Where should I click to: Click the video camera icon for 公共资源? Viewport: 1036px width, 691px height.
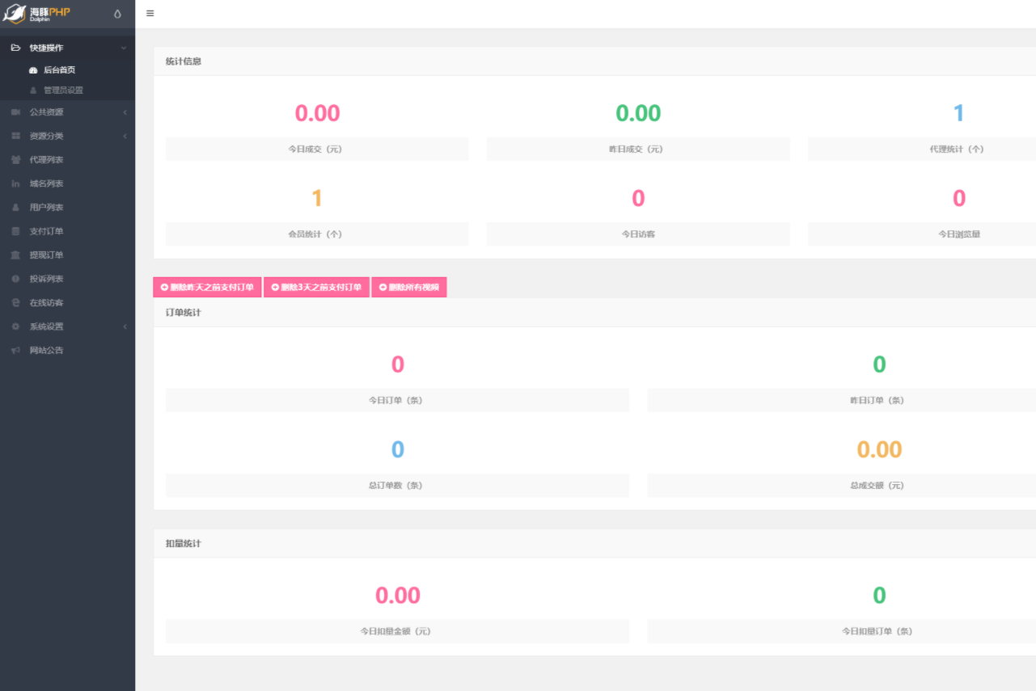(15, 112)
